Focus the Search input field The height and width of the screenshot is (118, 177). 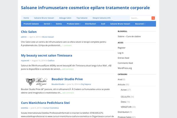(x=140, y=18)
